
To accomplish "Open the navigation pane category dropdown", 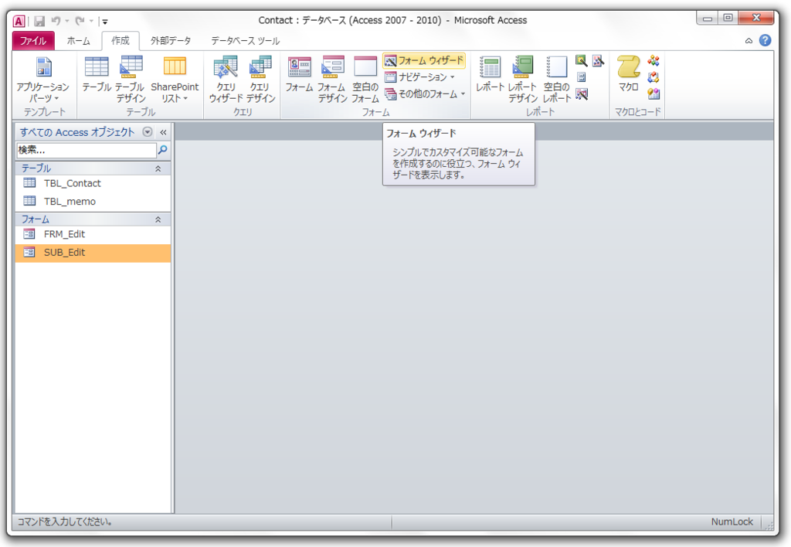I will (148, 132).
